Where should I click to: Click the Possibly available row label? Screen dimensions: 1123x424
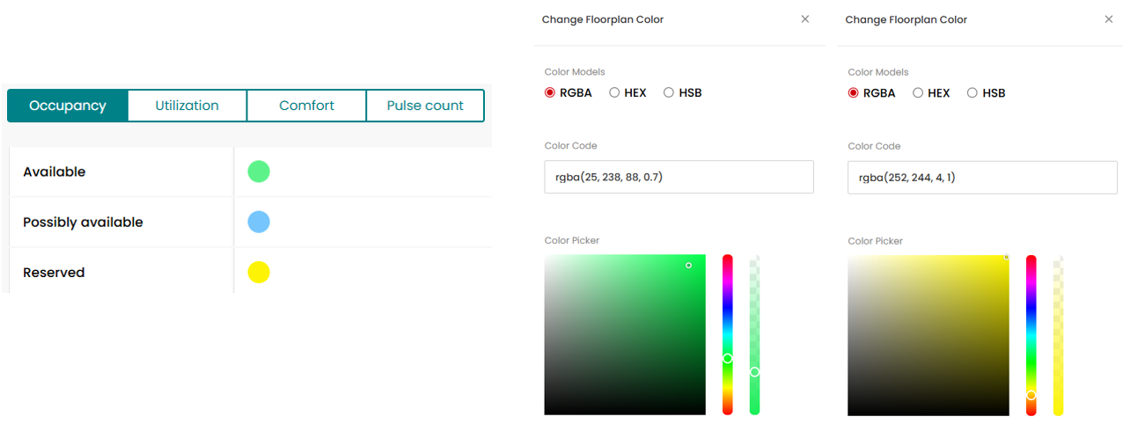pos(83,223)
